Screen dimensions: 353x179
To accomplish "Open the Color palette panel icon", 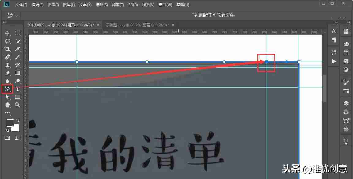I will point(346,44).
